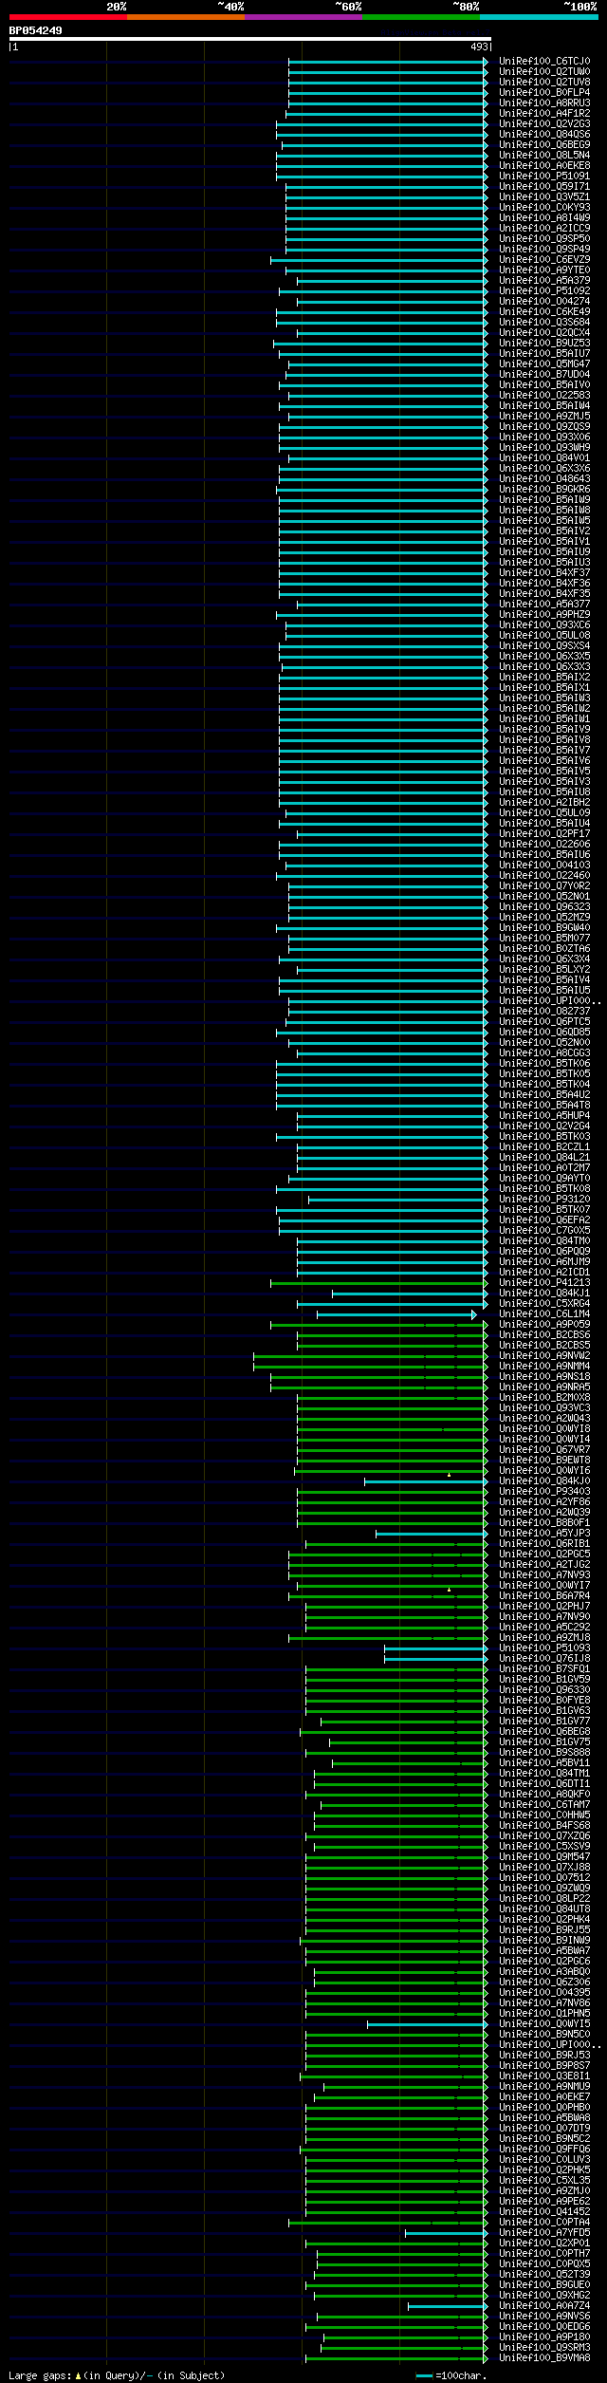Open hit UniRef100_Q0WYI5

tap(544, 2024)
